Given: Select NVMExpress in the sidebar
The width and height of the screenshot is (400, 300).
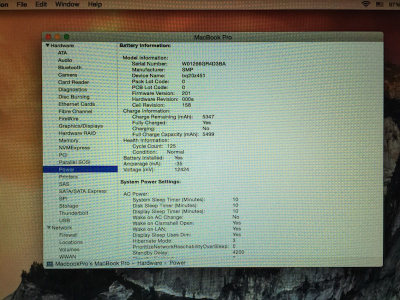Looking at the screenshot, I should pos(74,147).
